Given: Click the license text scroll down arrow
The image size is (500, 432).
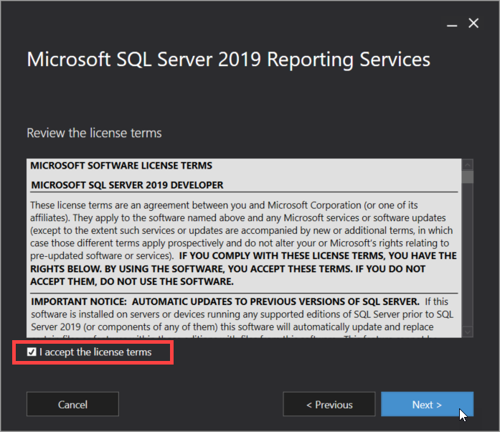Looking at the screenshot, I should pyautogui.click(x=468, y=332).
